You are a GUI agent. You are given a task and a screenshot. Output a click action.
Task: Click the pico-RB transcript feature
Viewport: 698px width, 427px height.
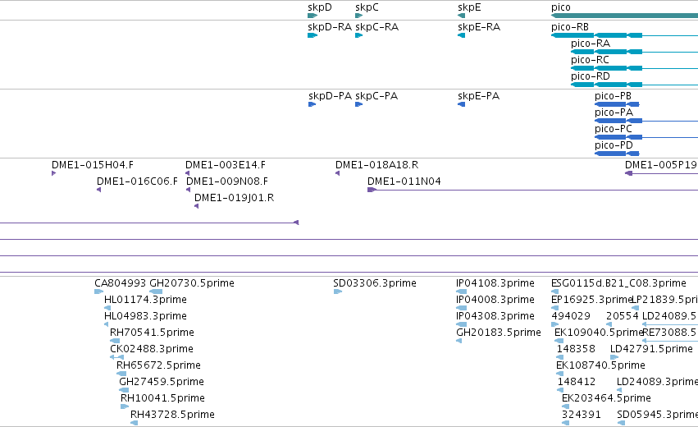tap(624, 35)
